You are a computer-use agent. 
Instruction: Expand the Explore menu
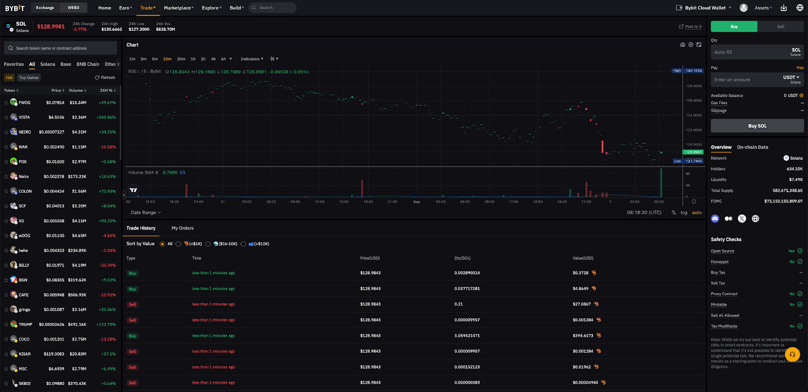[x=212, y=8]
